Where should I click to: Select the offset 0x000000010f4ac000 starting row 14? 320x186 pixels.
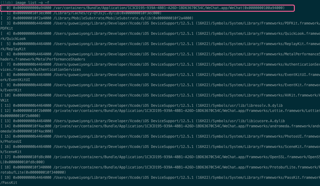tap(32, 126)
